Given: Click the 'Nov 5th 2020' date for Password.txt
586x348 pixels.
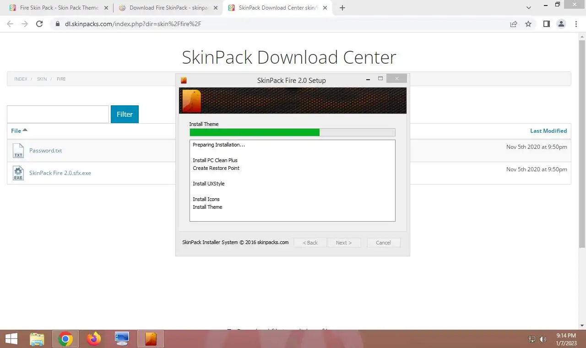Looking at the screenshot, I should point(537,147).
